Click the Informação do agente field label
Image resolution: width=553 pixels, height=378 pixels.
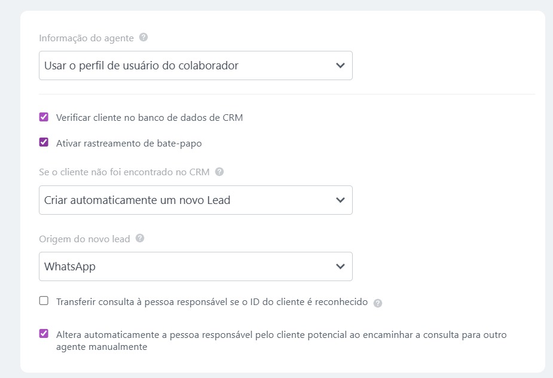tap(86, 38)
